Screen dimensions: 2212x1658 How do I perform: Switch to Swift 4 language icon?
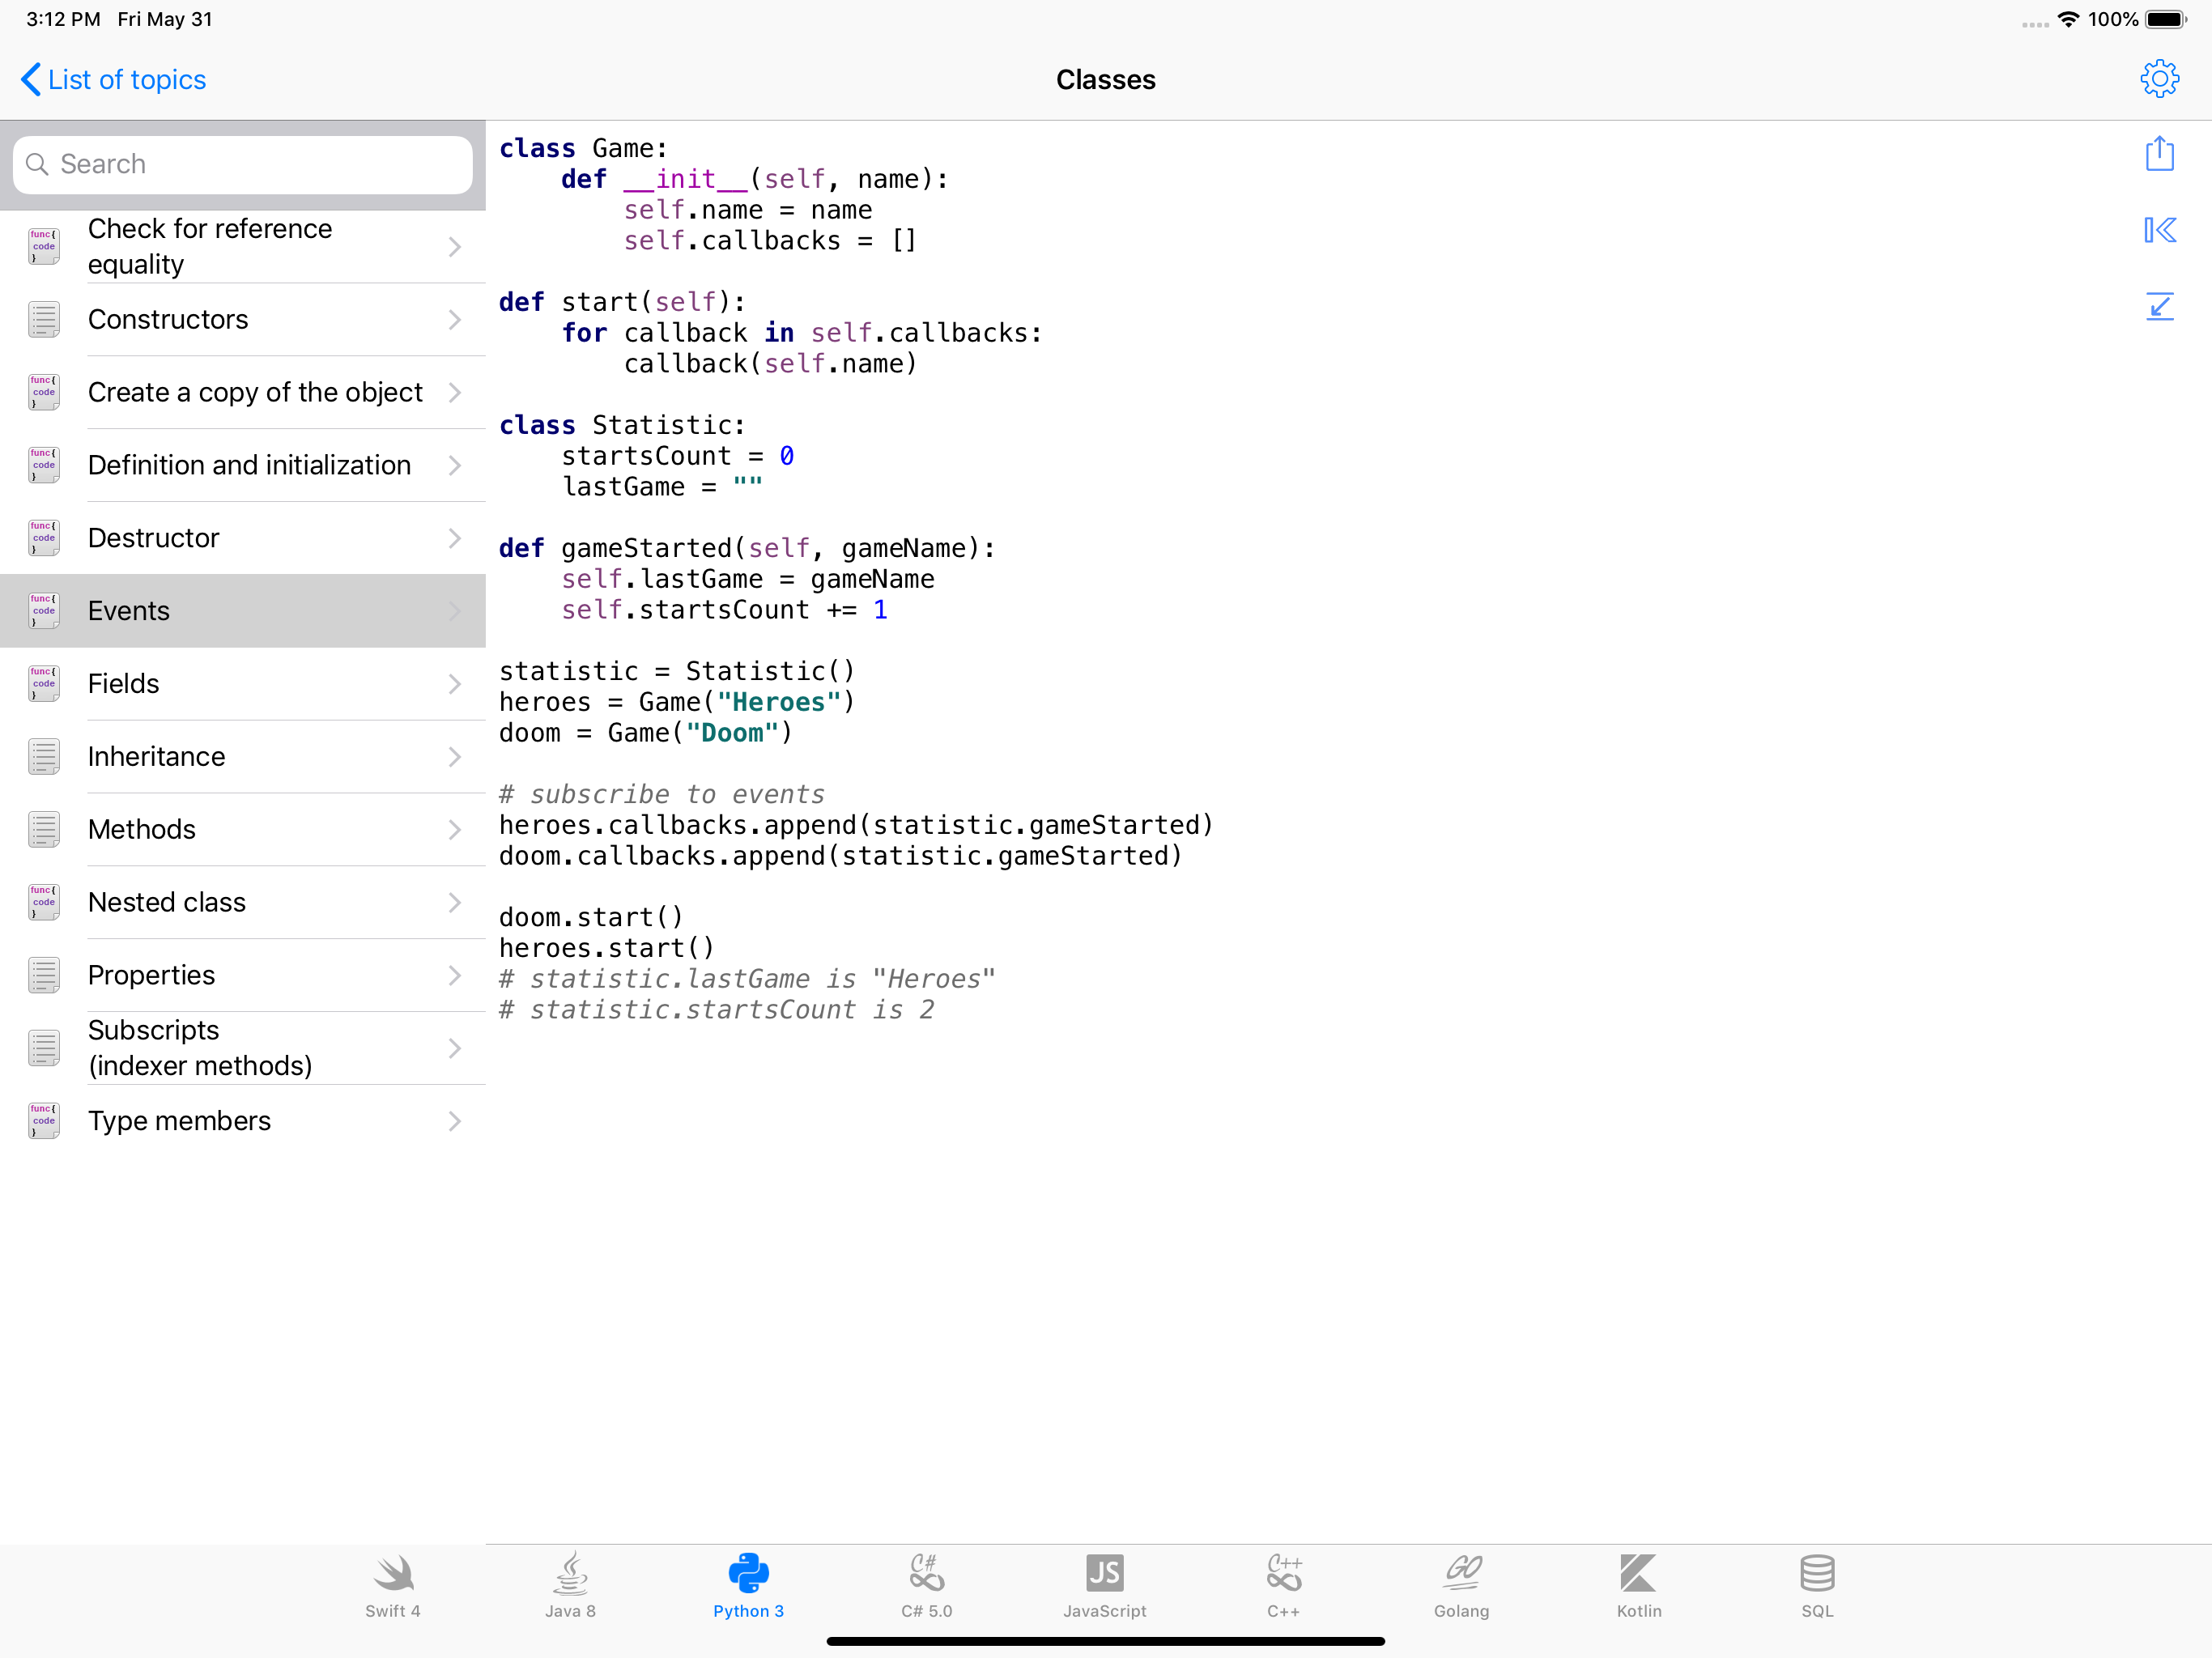coord(392,1585)
